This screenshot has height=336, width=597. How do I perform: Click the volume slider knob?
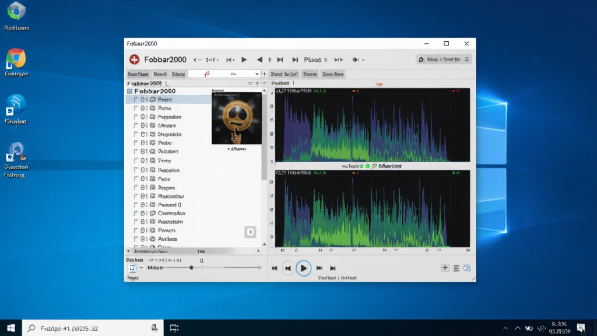tap(191, 267)
